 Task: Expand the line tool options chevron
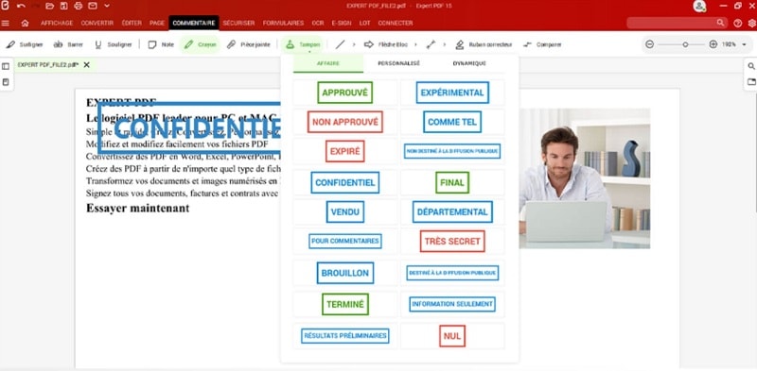tap(354, 44)
